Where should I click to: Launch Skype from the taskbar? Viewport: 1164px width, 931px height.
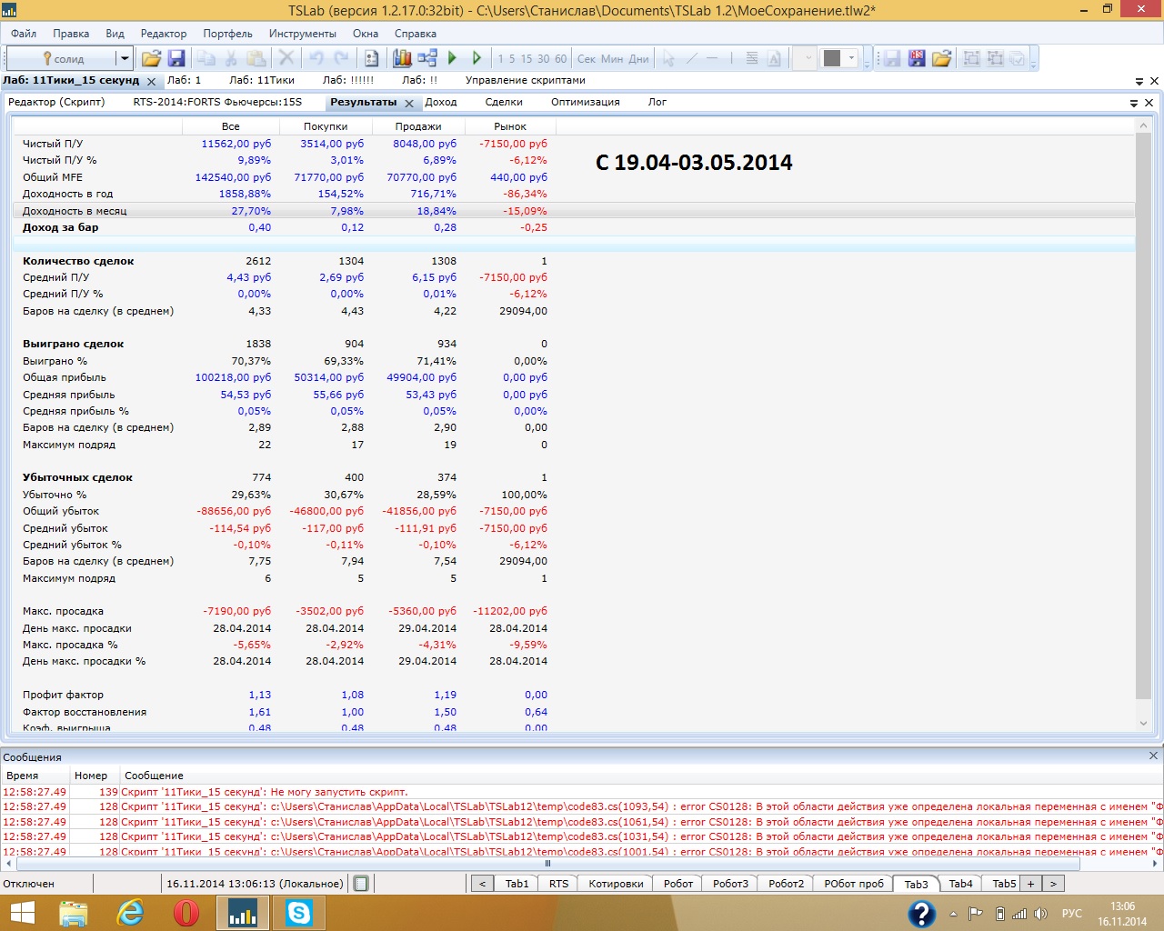[x=298, y=912]
